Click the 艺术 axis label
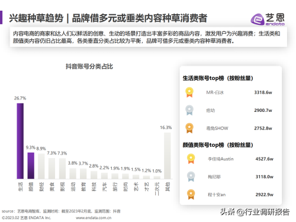The width and height of the screenshot is (296, 222). tap(136, 186)
